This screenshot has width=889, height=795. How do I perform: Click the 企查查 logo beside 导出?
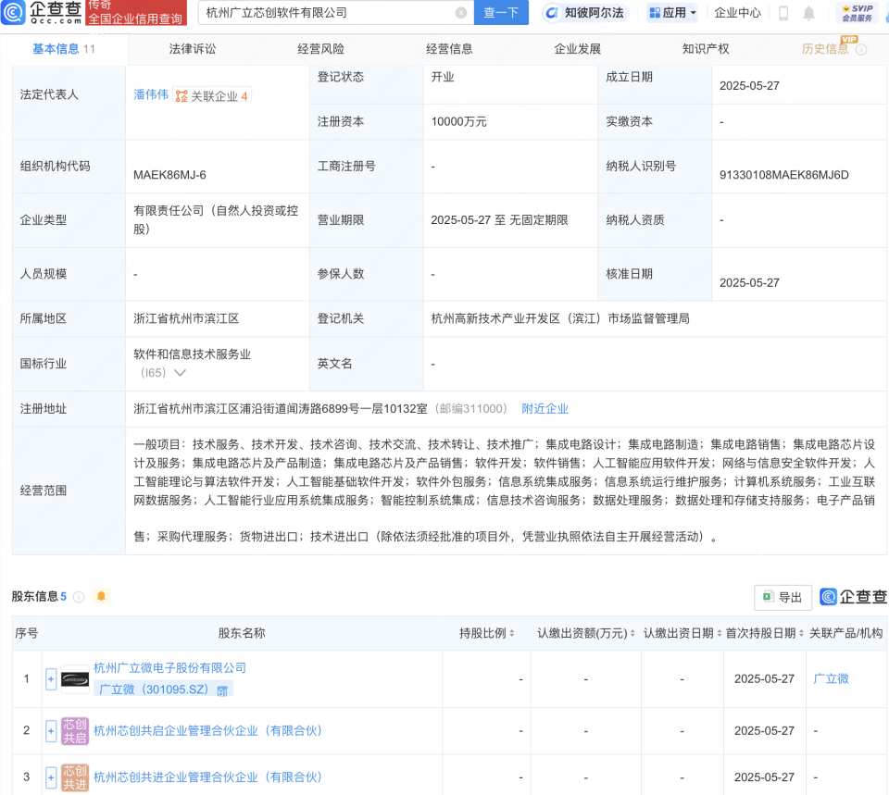(x=853, y=597)
